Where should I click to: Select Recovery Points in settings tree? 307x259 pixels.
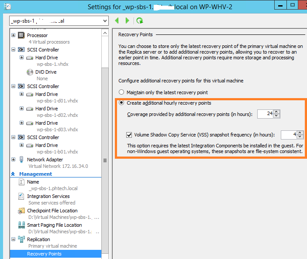point(44,254)
